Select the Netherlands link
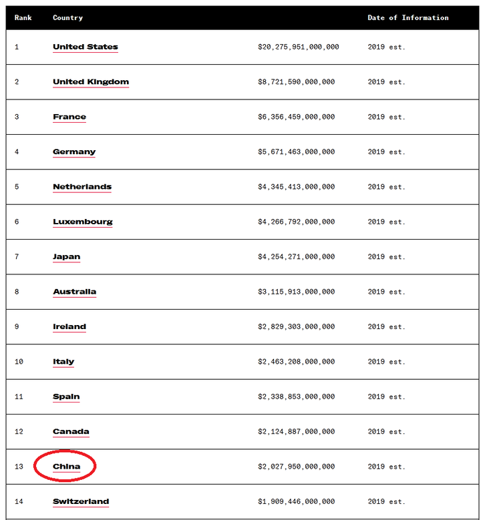Image resolution: width=481 pixels, height=520 pixels. [x=82, y=187]
